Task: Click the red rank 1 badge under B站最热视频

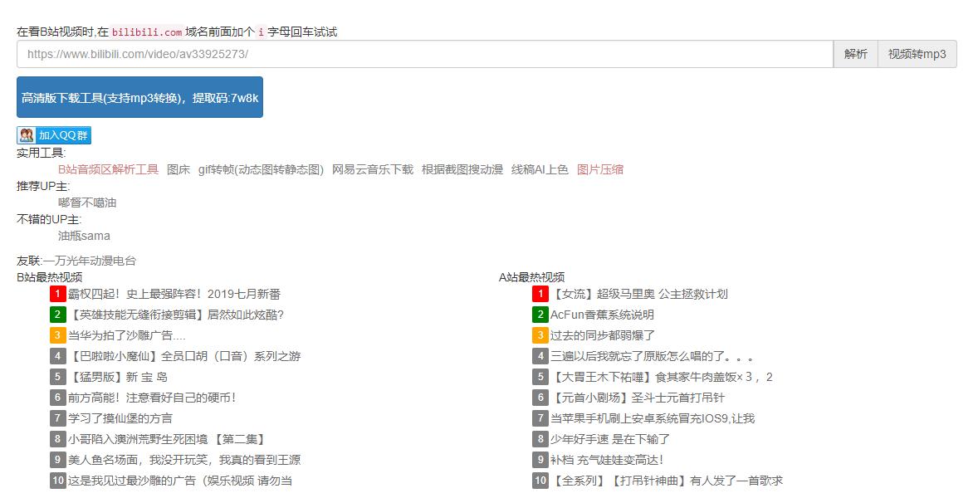Action: [x=56, y=294]
